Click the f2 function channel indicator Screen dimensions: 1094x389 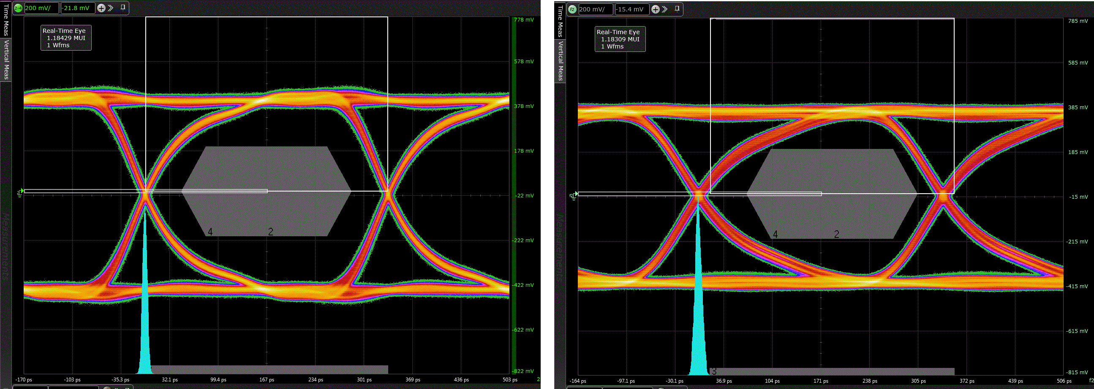coord(572,9)
